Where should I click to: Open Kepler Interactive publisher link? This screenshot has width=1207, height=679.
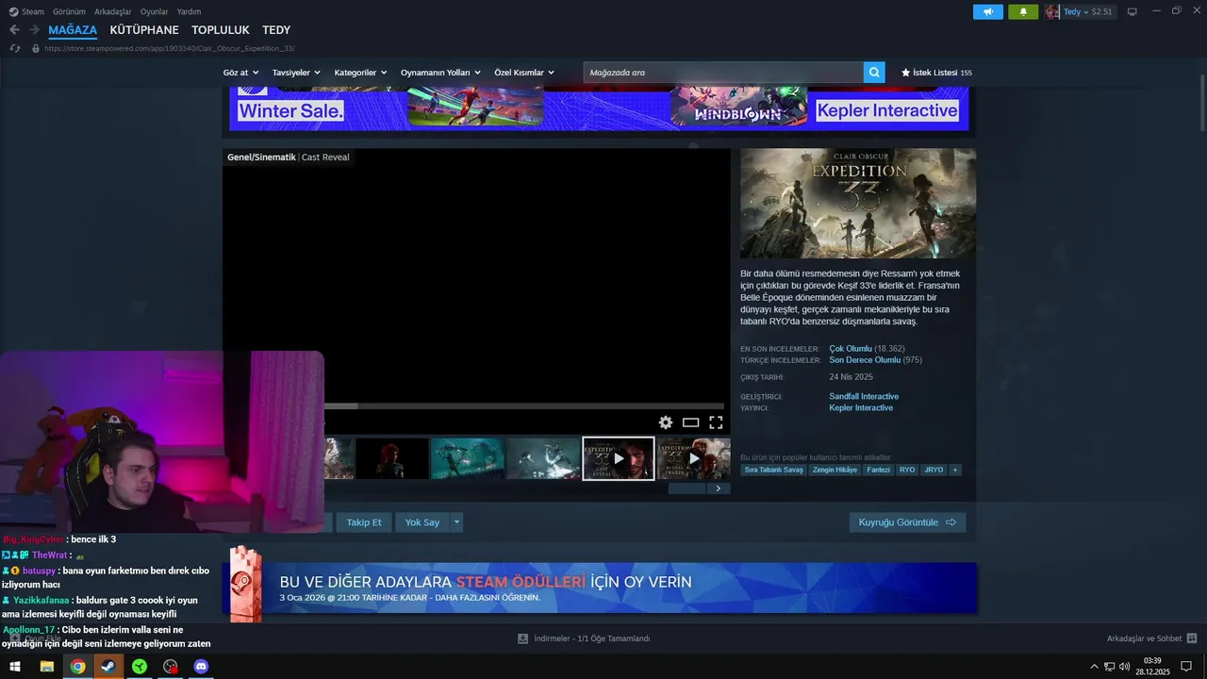coord(861,407)
